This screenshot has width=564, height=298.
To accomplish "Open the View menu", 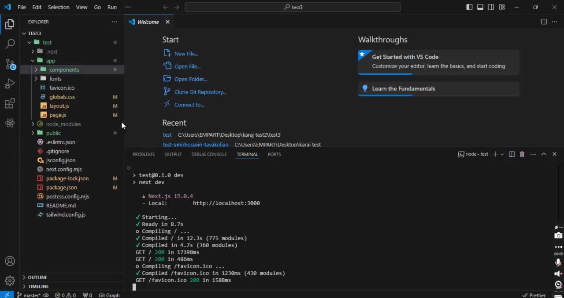I will pyautogui.click(x=82, y=7).
